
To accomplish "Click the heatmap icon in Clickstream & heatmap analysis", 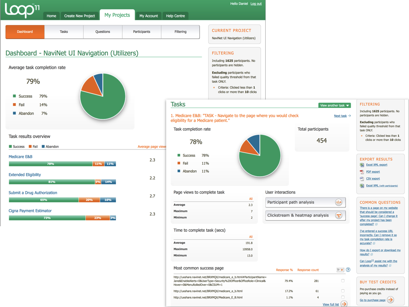I will [339, 215].
